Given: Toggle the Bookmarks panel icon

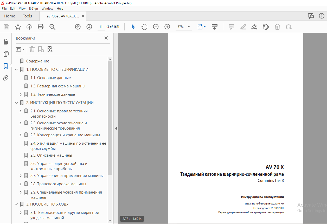Looking at the screenshot, I should (6, 66).
